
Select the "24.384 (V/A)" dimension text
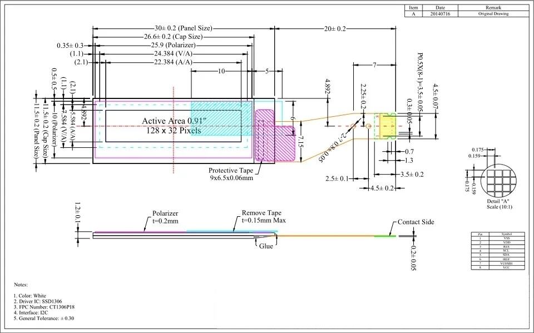(174, 54)
